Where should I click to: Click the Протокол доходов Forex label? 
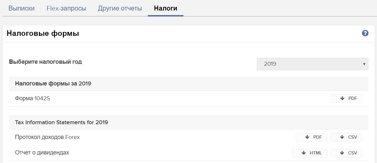(47, 137)
